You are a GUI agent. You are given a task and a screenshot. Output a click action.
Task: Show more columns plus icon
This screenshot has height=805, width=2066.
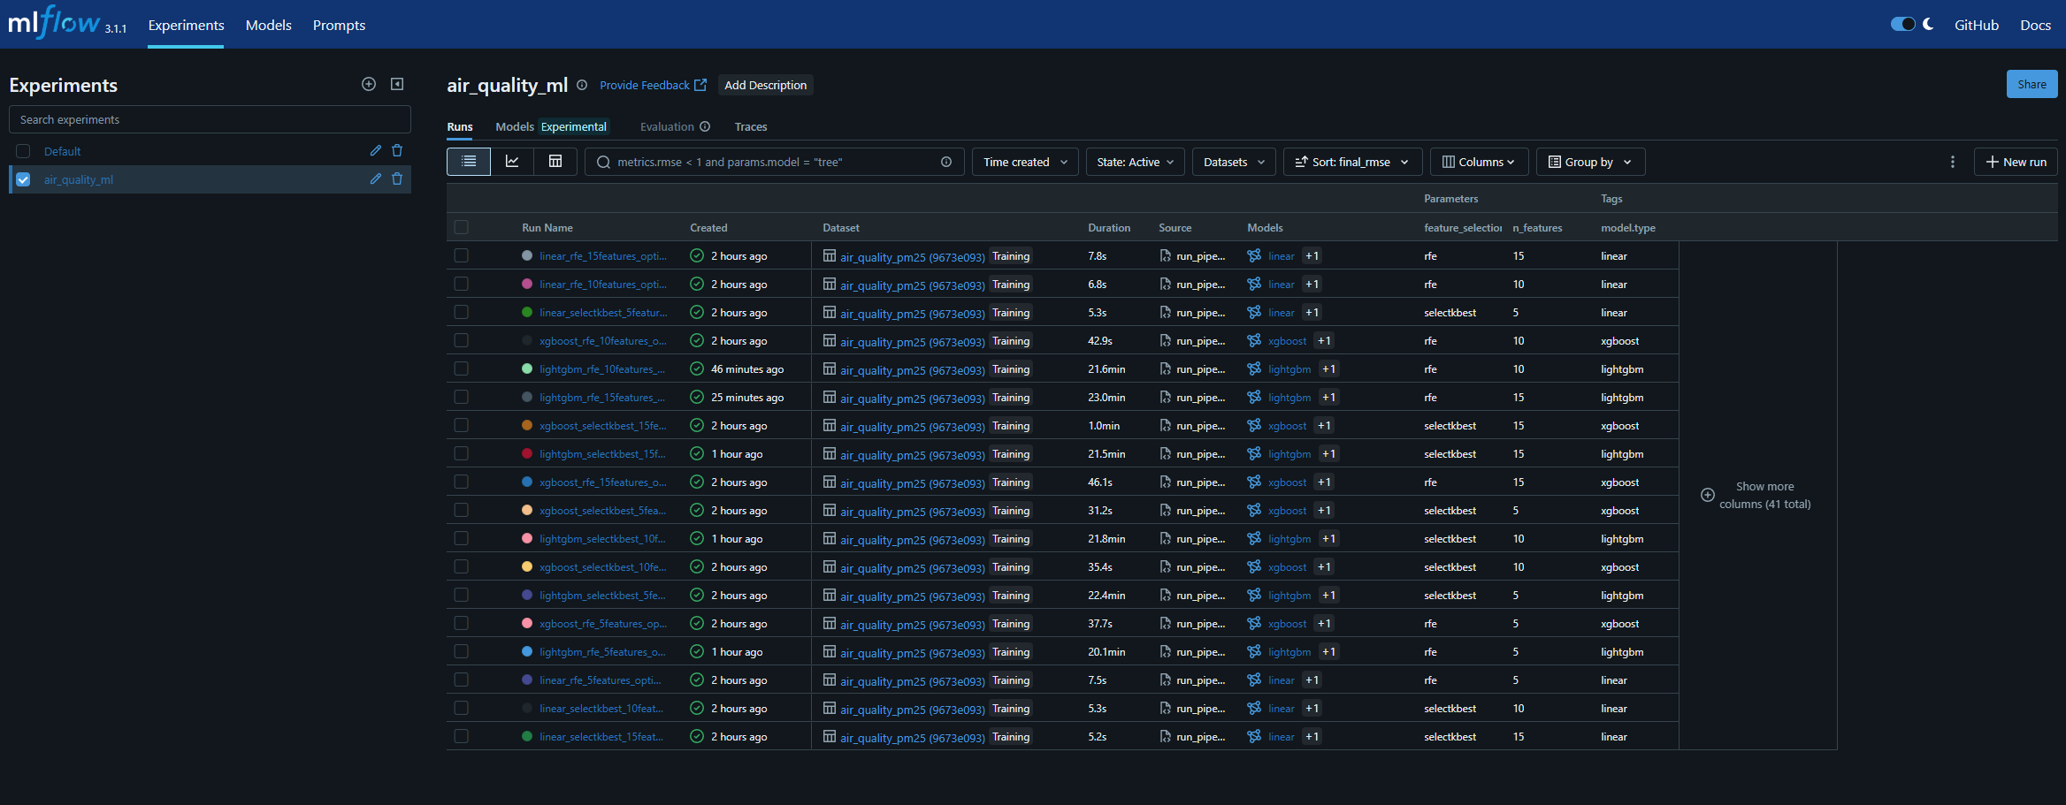pos(1708,495)
